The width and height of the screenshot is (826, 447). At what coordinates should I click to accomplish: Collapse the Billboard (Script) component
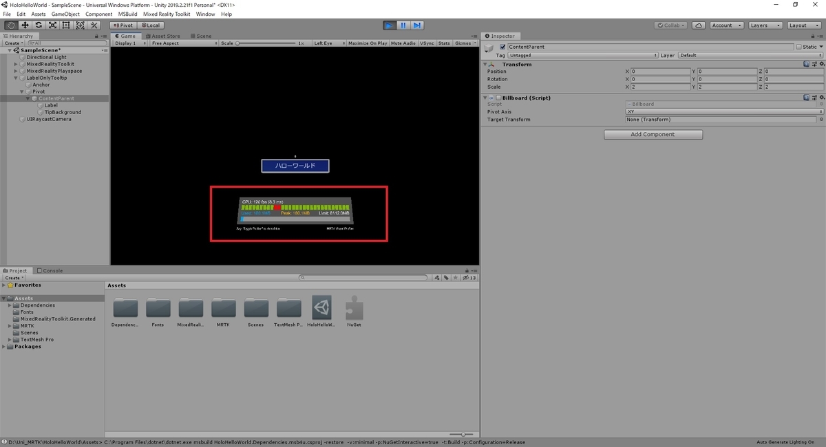tap(485, 98)
